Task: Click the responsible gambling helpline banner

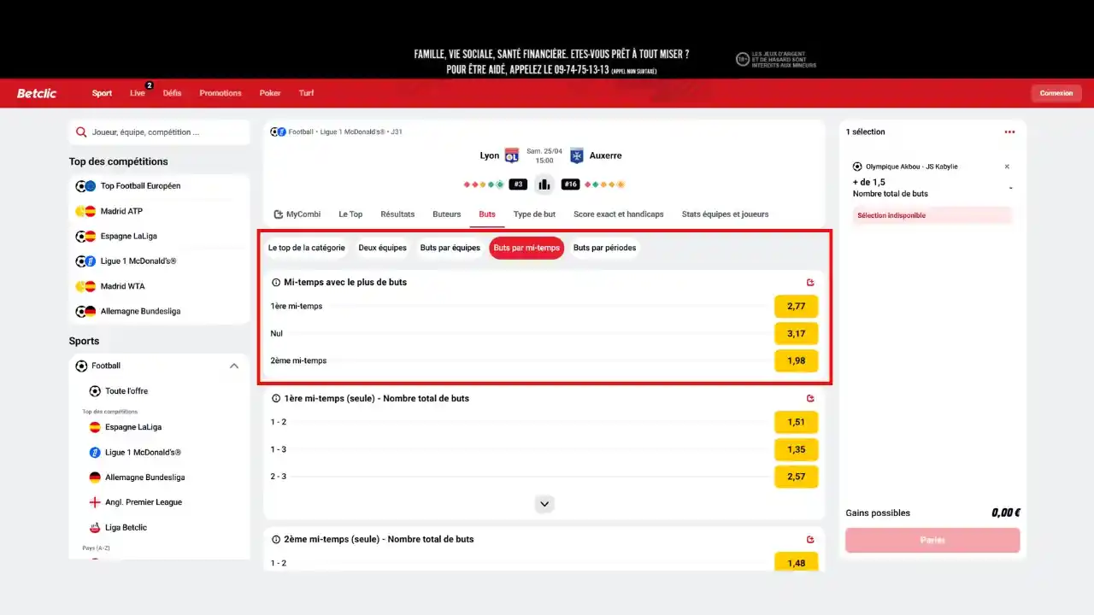Action: [551, 60]
